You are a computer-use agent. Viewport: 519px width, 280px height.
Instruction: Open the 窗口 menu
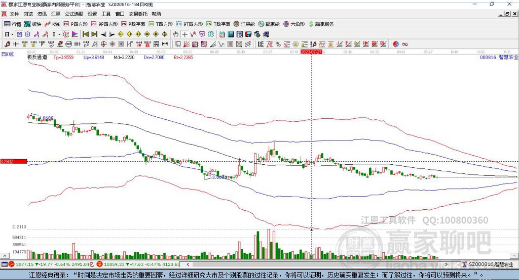pyautogui.click(x=120, y=14)
